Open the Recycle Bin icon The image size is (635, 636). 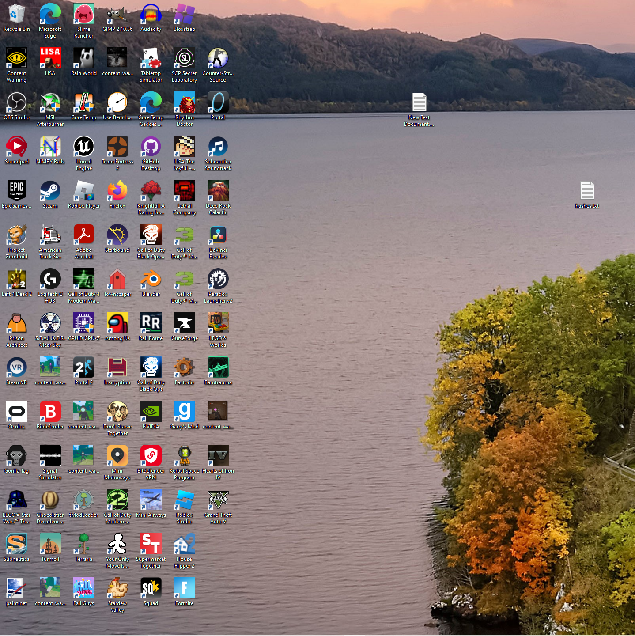point(17,14)
